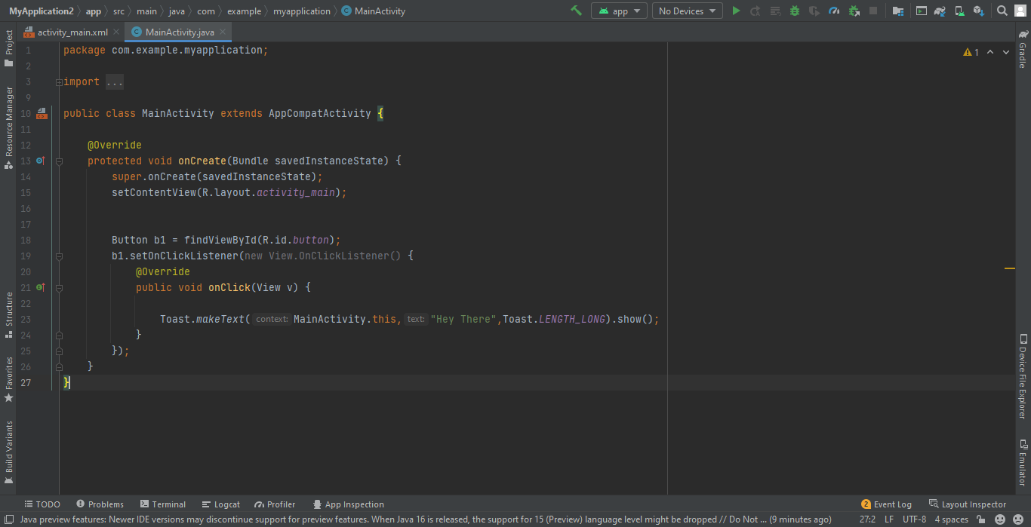Go to next highlighted error arrow
The height and width of the screenshot is (527, 1031).
[1006, 52]
